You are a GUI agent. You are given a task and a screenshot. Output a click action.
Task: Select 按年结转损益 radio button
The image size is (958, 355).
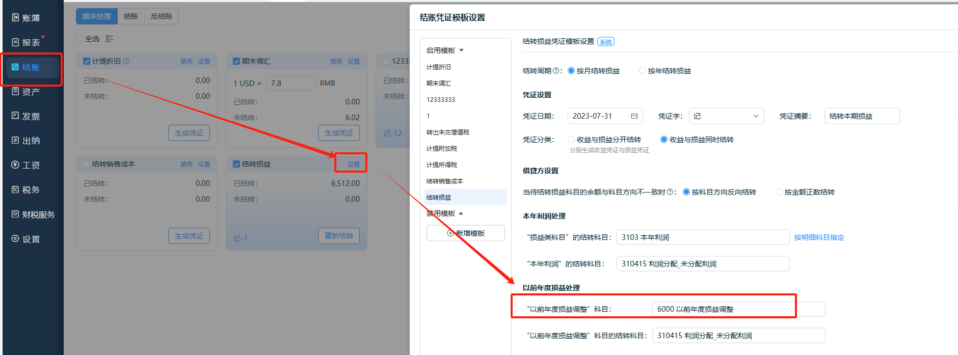pyautogui.click(x=643, y=71)
